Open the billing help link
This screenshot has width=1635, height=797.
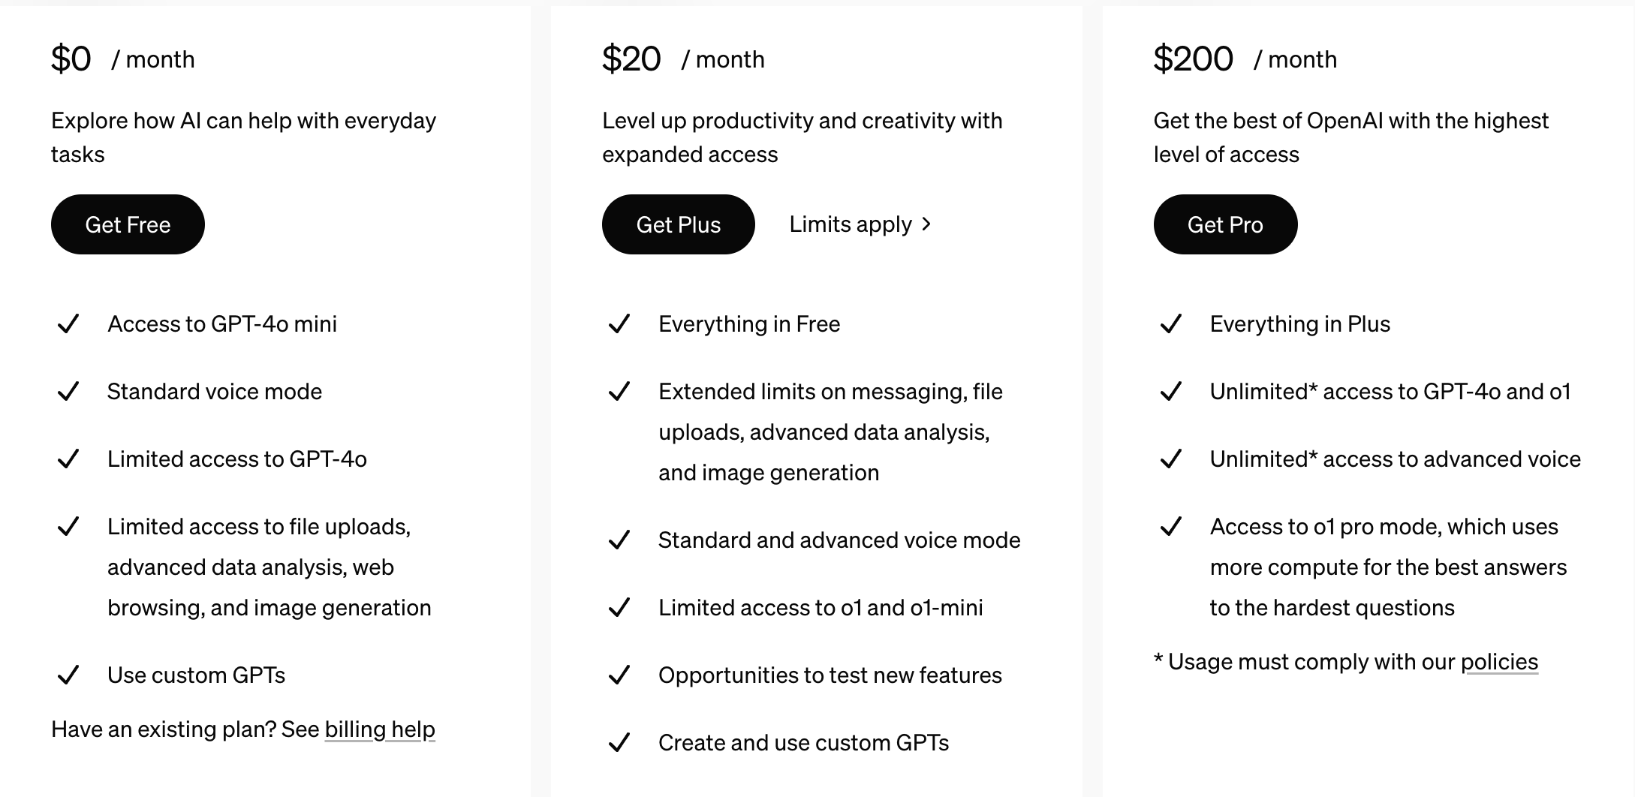point(380,729)
